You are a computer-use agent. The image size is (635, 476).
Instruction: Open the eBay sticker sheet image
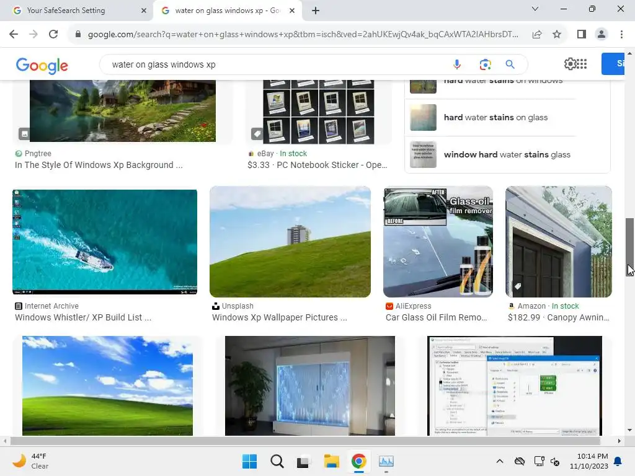(x=319, y=112)
